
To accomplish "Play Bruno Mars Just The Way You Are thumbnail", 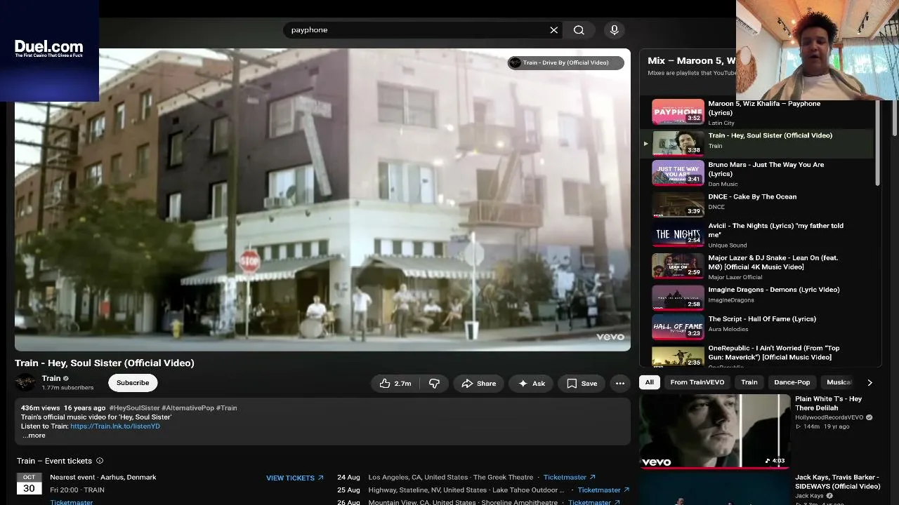I will pos(678,173).
